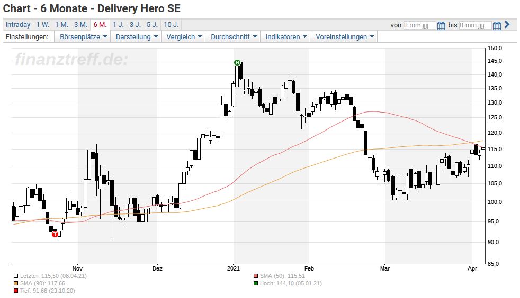Click the 125,0 y-axis value
Image resolution: width=520 pixels, height=298 pixels.
pyautogui.click(x=495, y=117)
